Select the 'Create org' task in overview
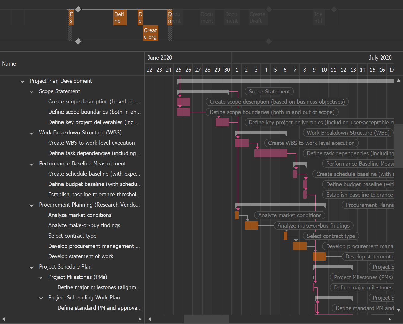This screenshot has width=403, height=324. 150,33
